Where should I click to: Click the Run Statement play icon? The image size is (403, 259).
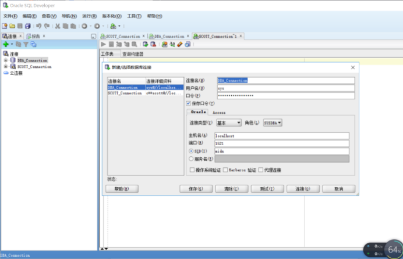point(103,44)
